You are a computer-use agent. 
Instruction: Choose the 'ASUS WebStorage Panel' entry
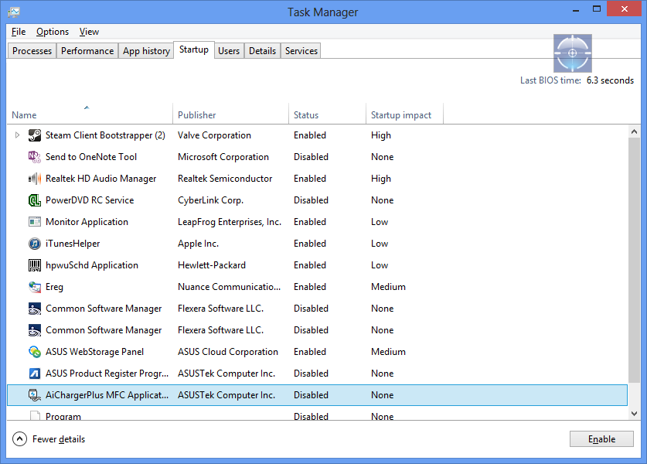pos(95,352)
